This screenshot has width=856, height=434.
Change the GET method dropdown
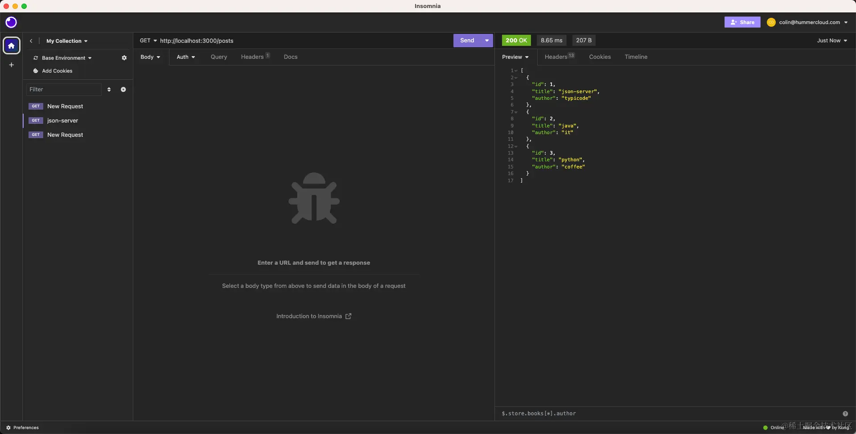(x=148, y=41)
